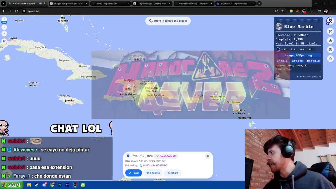
Task: Click the map search globe icon
Action: click(x=330, y=50)
